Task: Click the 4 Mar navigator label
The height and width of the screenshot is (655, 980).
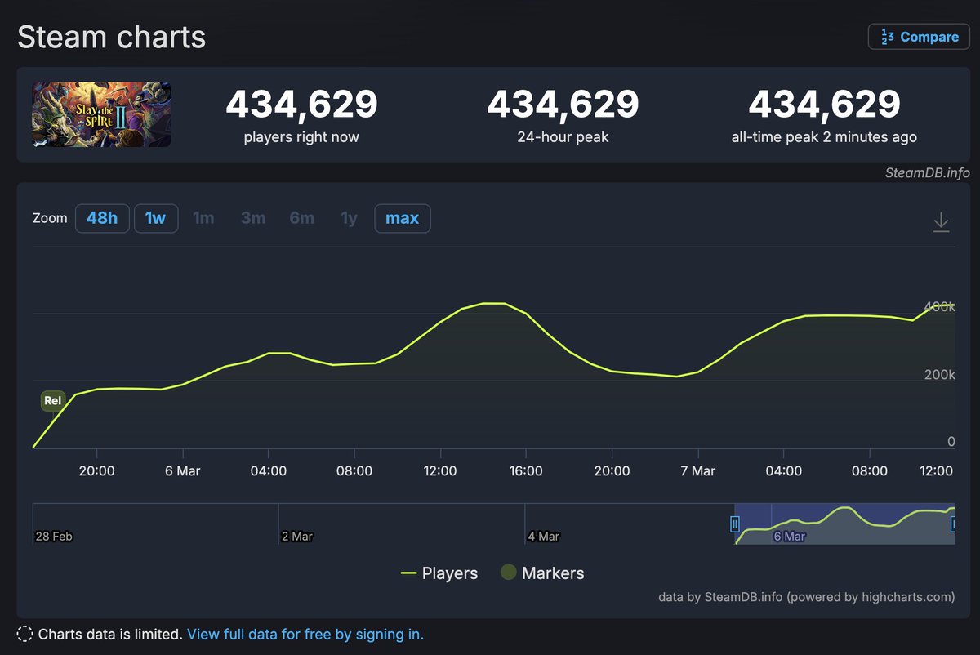Action: pyautogui.click(x=543, y=537)
